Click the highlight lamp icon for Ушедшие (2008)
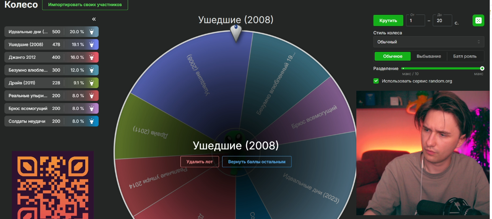492x219 pixels. (91, 45)
